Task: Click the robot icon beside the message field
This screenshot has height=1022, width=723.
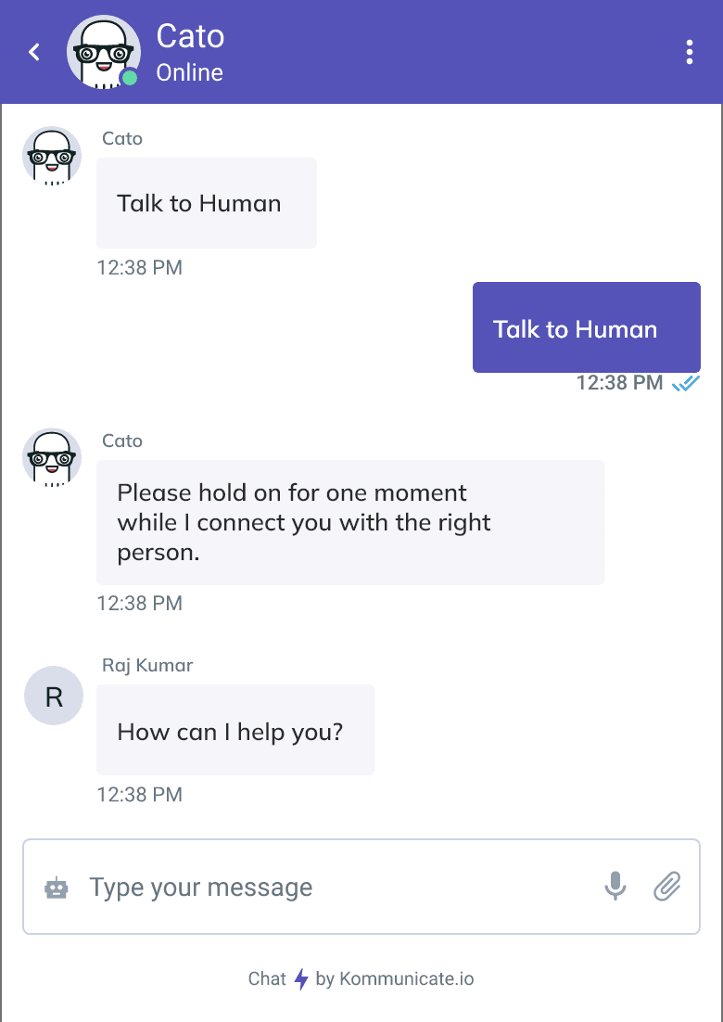Action: 56,887
